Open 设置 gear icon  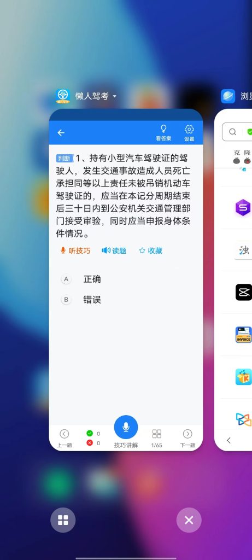(x=189, y=133)
